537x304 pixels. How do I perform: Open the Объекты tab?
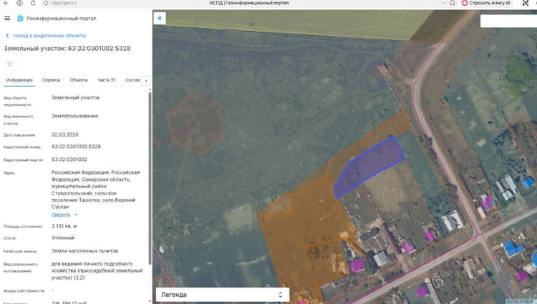[79, 80]
